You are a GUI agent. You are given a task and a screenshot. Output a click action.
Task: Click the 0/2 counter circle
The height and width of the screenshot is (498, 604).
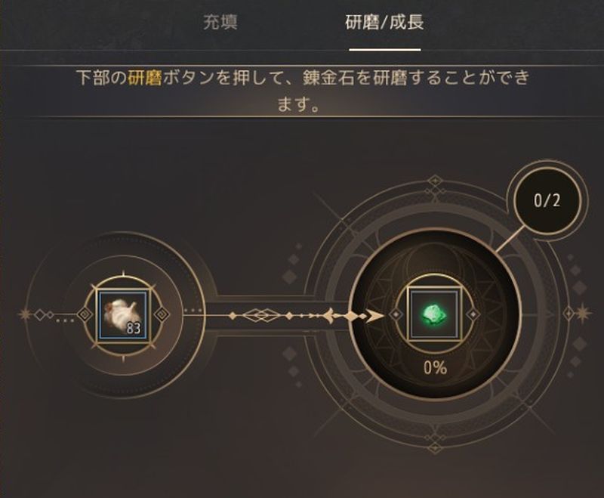(x=547, y=201)
